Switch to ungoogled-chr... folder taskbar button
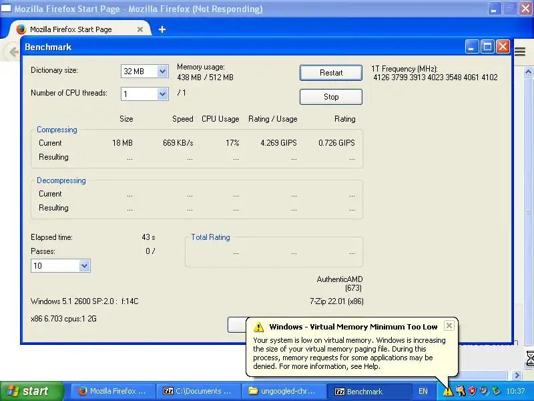 [x=284, y=391]
